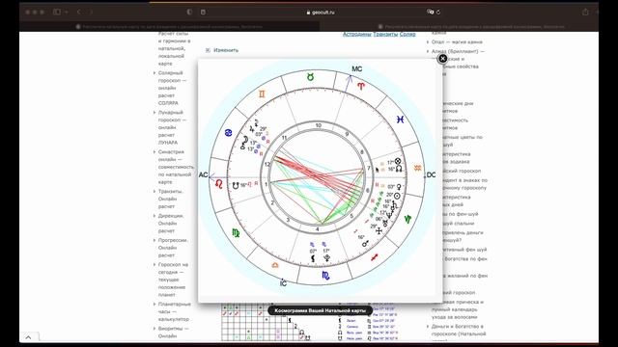The height and width of the screenshot is (347, 618).
Task: Click the Mars glyph in the chart
Action: (366, 244)
